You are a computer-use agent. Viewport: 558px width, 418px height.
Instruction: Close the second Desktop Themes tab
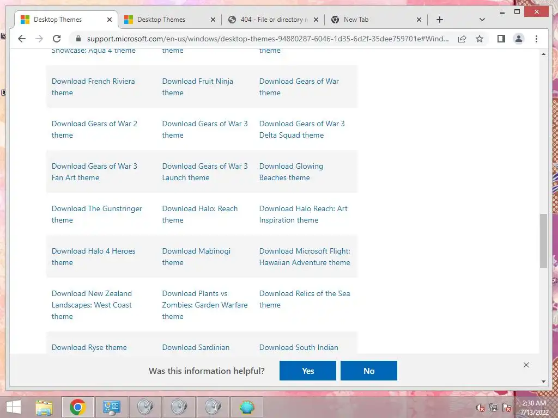point(213,20)
